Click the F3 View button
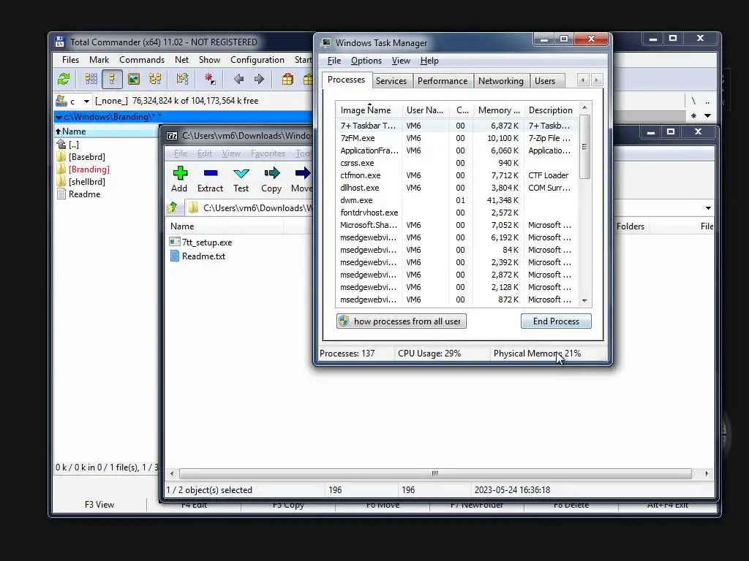This screenshot has width=749, height=561. (99, 505)
